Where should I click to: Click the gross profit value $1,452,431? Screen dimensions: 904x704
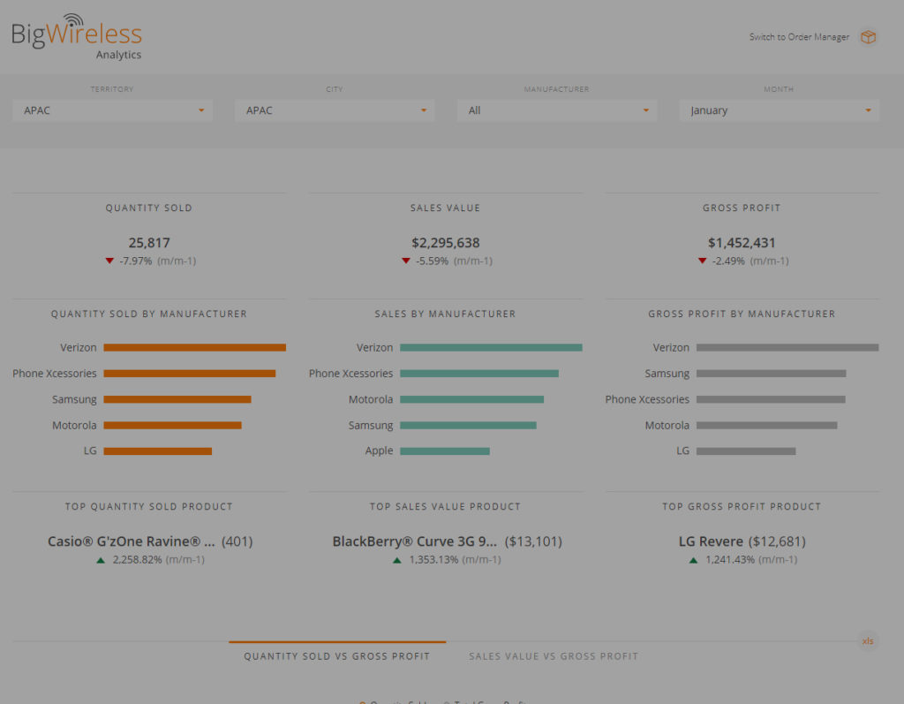click(x=742, y=243)
